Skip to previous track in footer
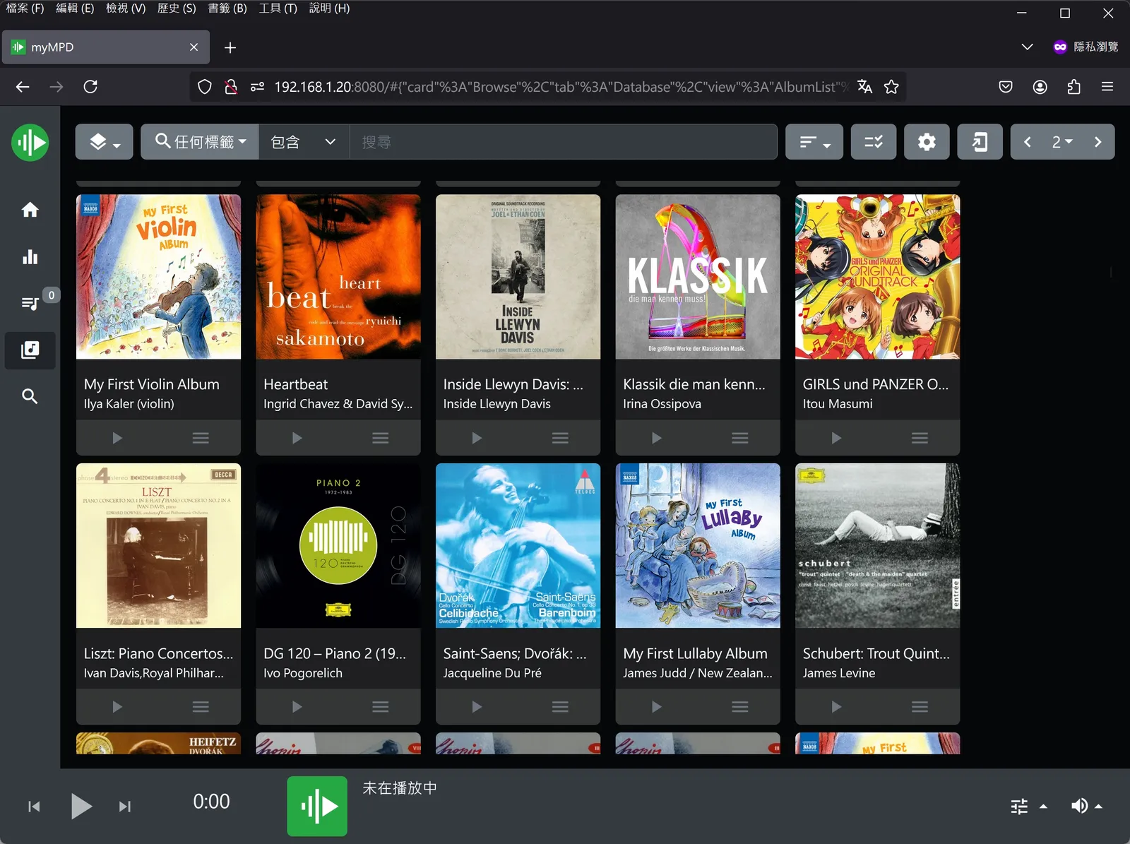 point(34,807)
